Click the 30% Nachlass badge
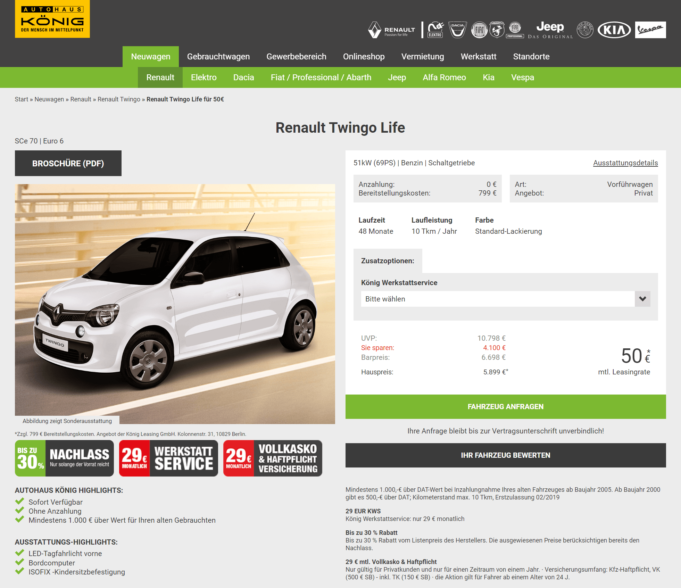 coord(64,458)
